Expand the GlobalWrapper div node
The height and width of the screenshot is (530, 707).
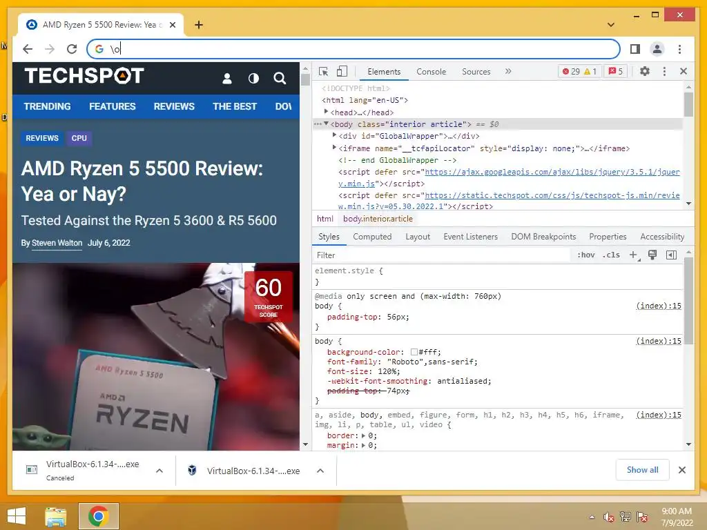[334, 135]
